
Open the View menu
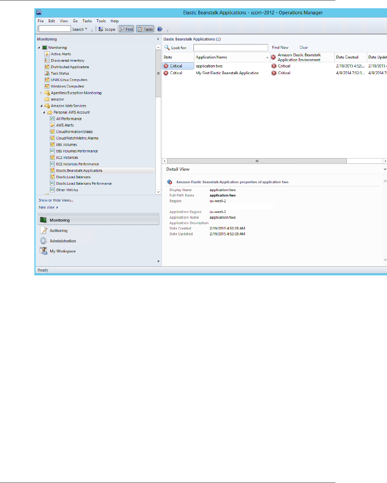tap(64, 21)
